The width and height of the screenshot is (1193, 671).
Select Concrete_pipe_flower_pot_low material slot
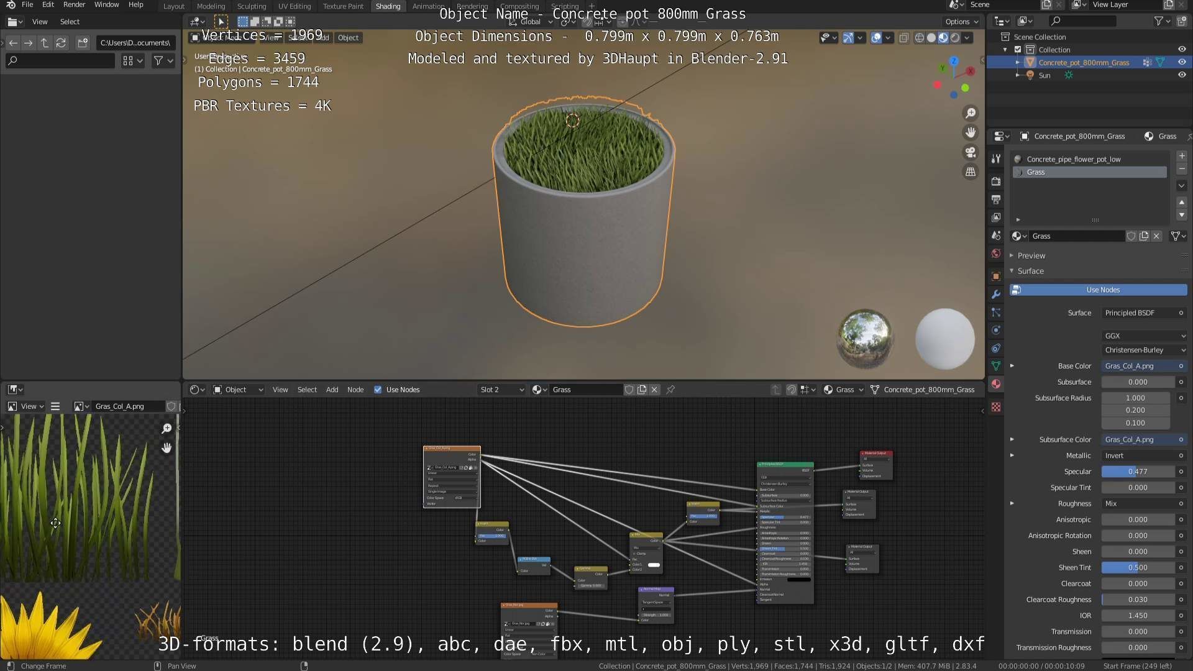tap(1090, 159)
